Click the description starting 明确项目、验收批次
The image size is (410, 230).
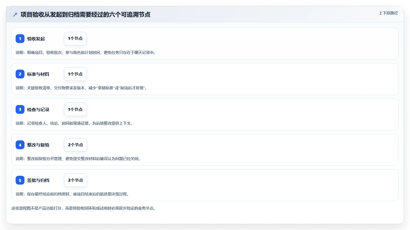coord(86,52)
